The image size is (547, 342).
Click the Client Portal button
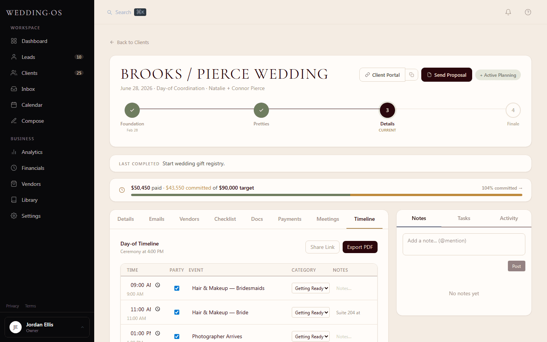click(x=382, y=75)
